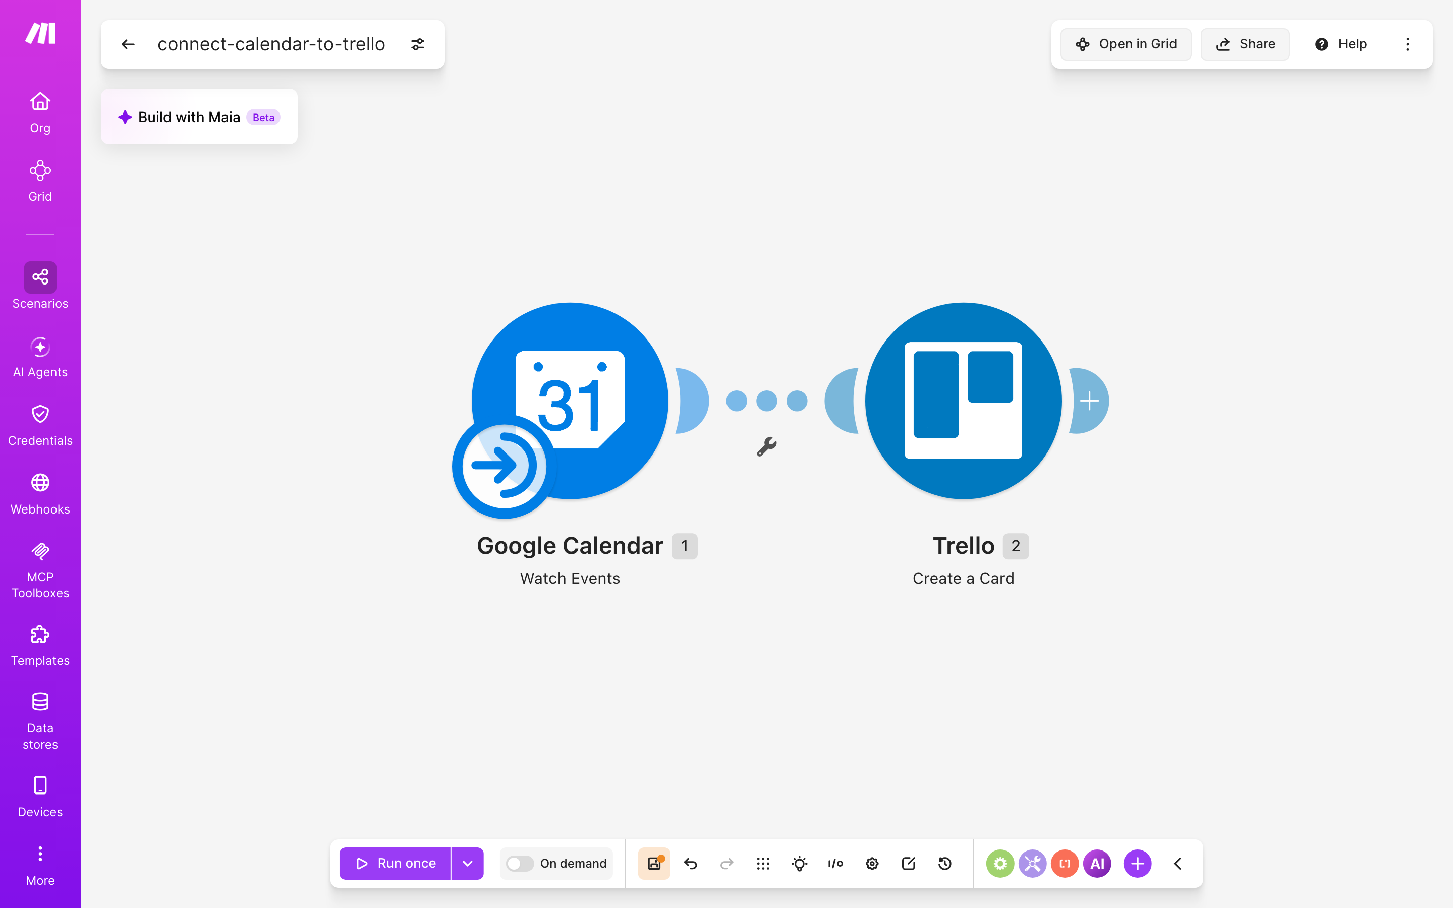Undo the last change
This screenshot has width=1453, height=908.
click(x=691, y=864)
